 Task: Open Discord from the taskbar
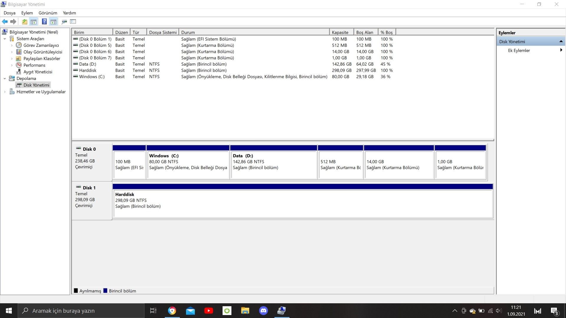pyautogui.click(x=263, y=311)
